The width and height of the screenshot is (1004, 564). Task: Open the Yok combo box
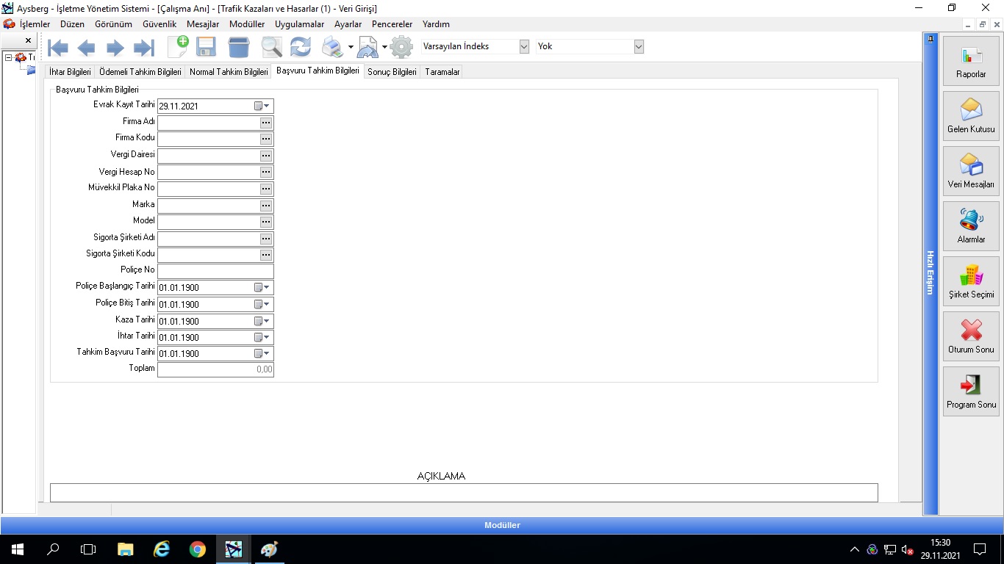[x=639, y=46]
